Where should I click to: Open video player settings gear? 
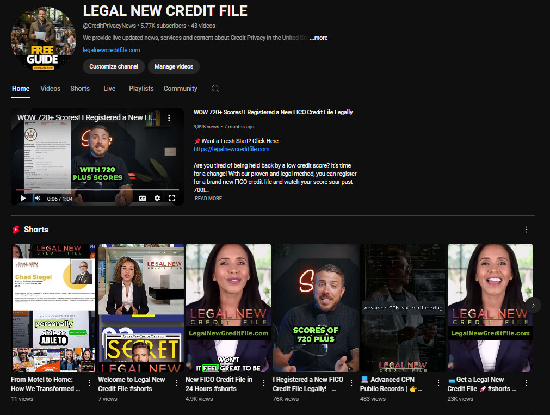click(157, 199)
